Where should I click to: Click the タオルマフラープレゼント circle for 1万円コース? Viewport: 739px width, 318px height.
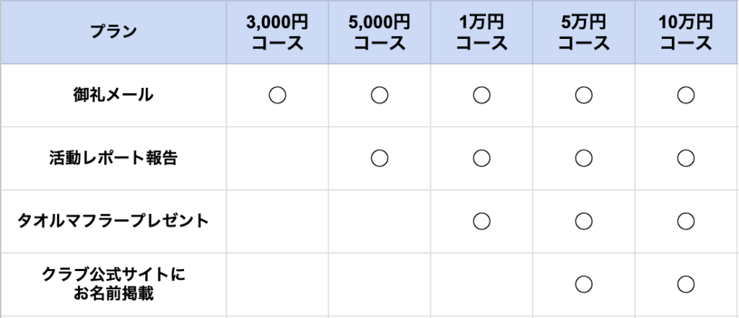pos(481,221)
